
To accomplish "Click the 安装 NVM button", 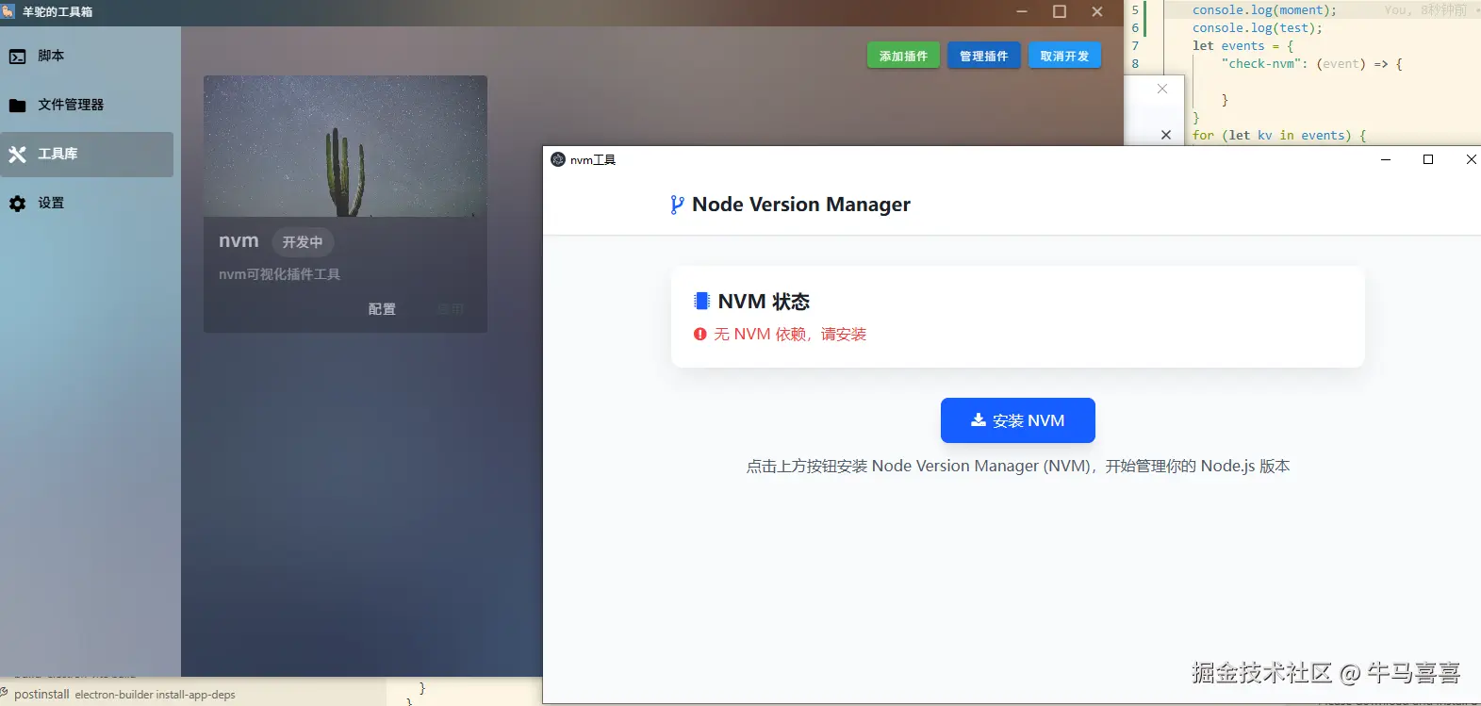I will 1018,420.
